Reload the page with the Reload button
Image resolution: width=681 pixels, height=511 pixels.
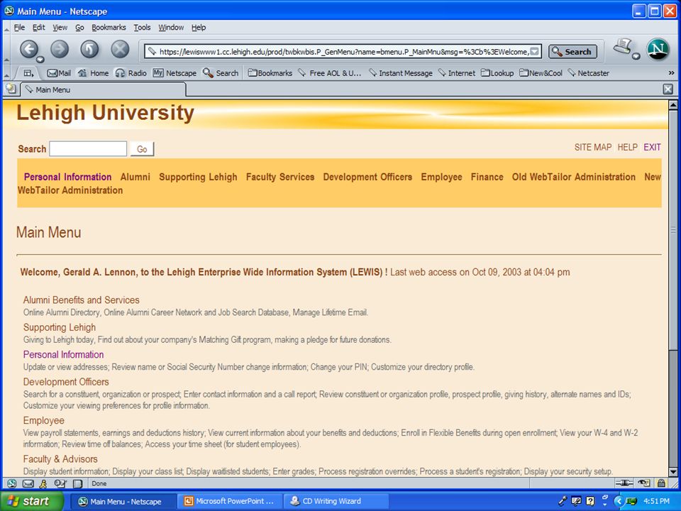(x=89, y=49)
